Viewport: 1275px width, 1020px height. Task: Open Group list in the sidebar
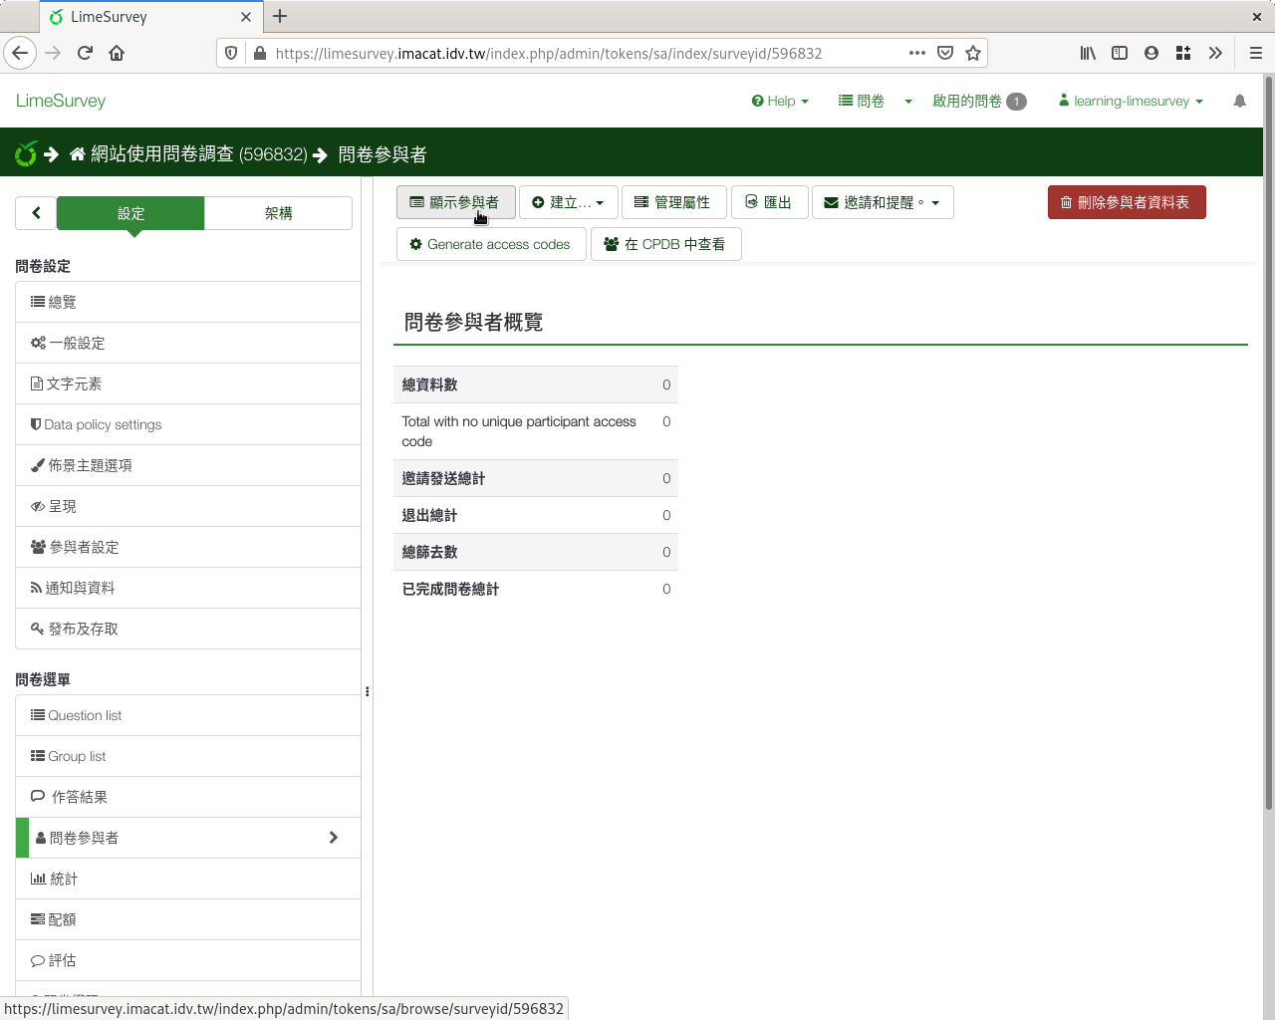pos(188,756)
